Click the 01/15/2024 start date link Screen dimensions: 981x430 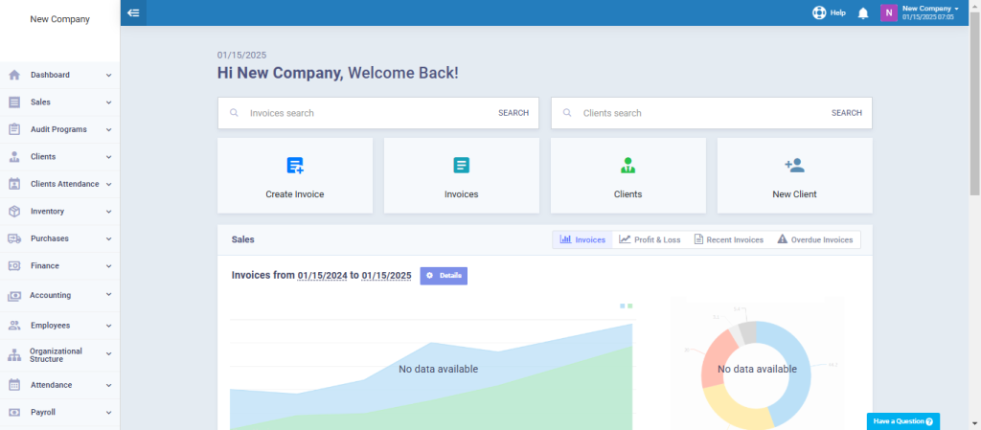coord(322,276)
